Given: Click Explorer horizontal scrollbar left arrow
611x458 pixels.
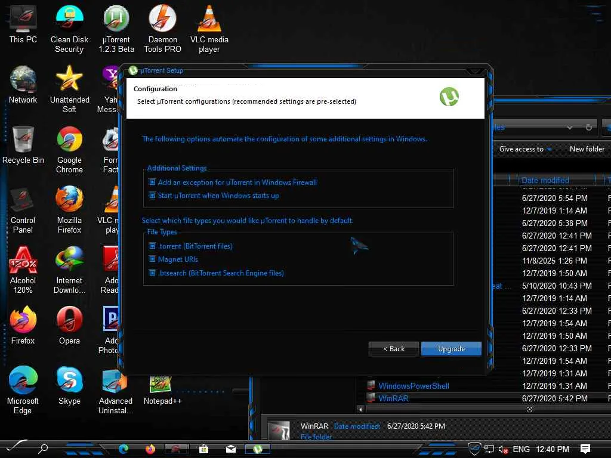Looking at the screenshot, I should (360, 409).
